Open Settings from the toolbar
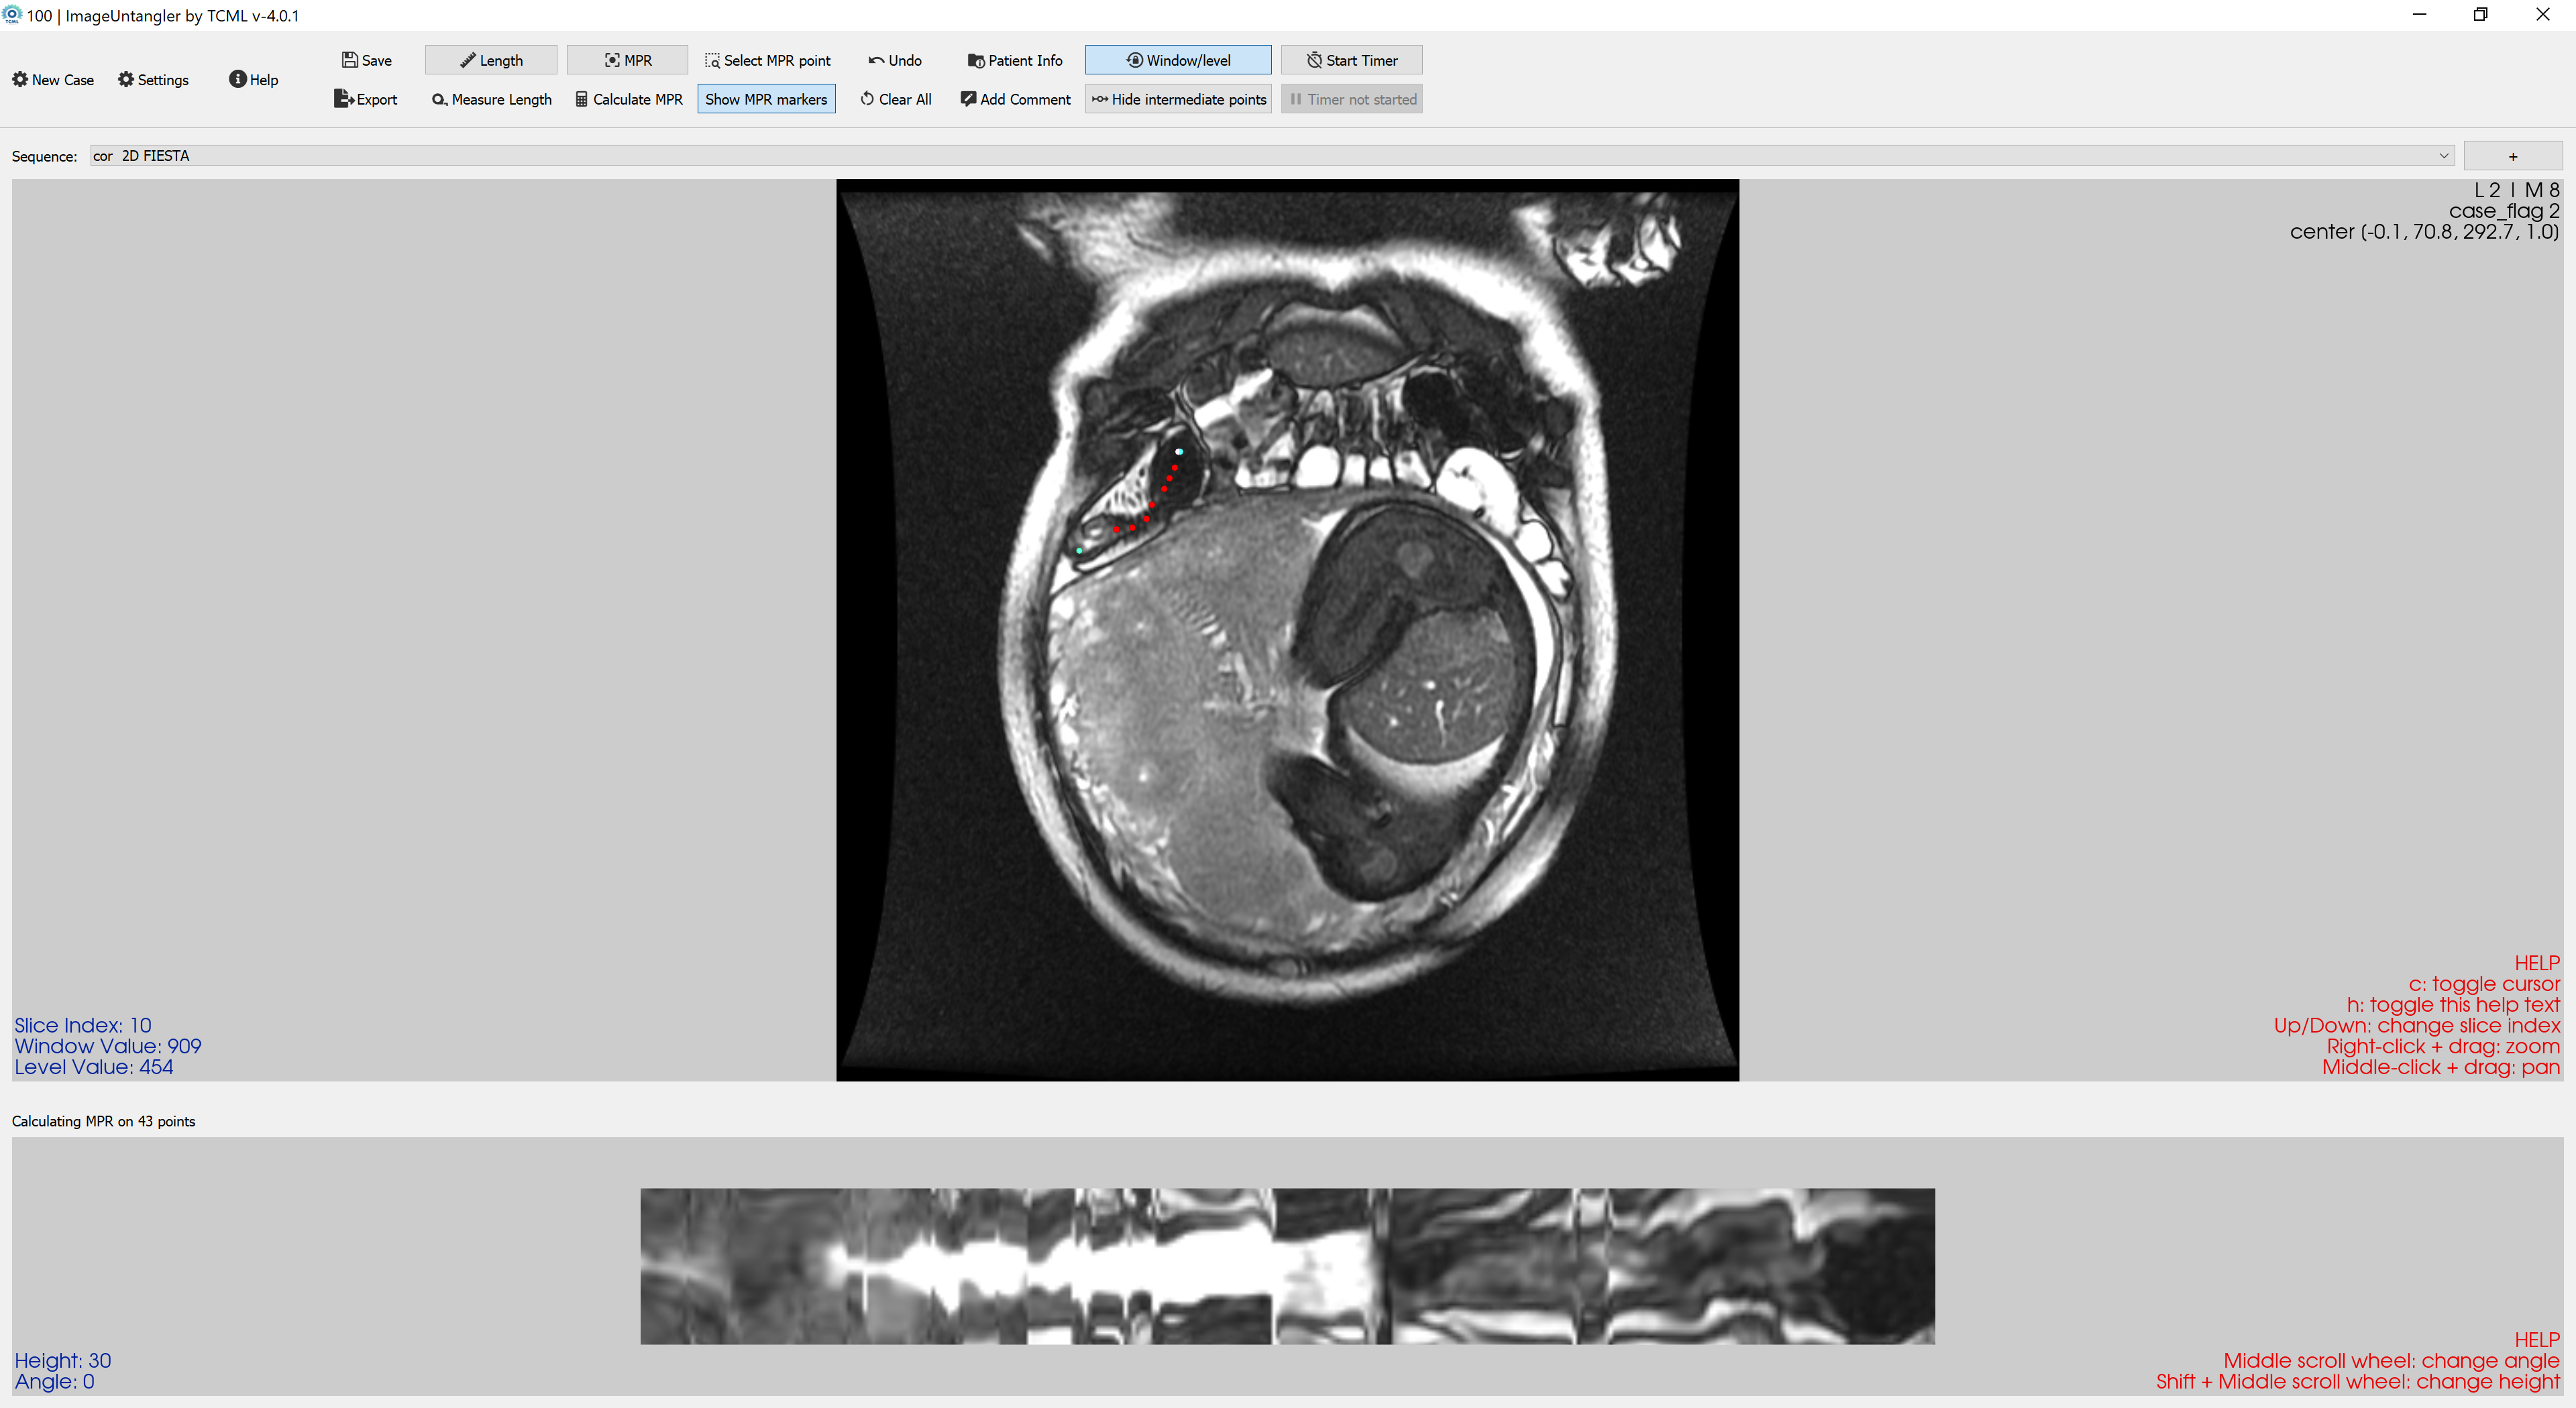The height and width of the screenshot is (1408, 2576). click(153, 80)
